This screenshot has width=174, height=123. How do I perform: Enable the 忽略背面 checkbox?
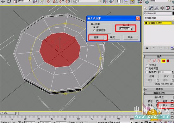(147, 69)
